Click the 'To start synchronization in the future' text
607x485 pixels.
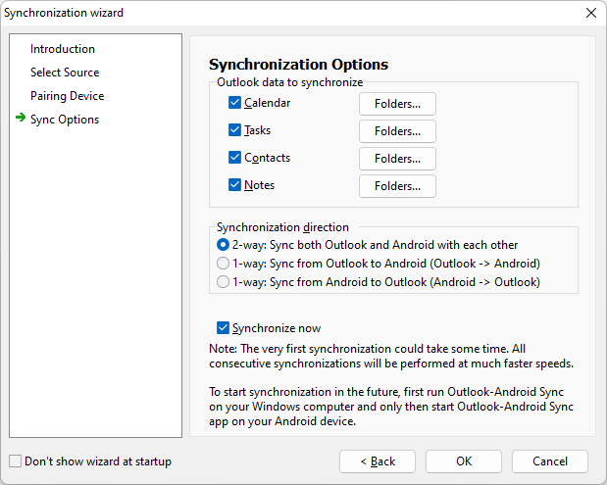tap(391, 407)
